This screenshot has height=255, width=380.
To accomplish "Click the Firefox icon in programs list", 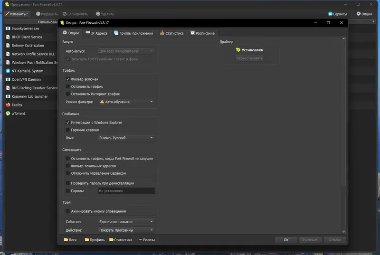I will pos(8,104).
